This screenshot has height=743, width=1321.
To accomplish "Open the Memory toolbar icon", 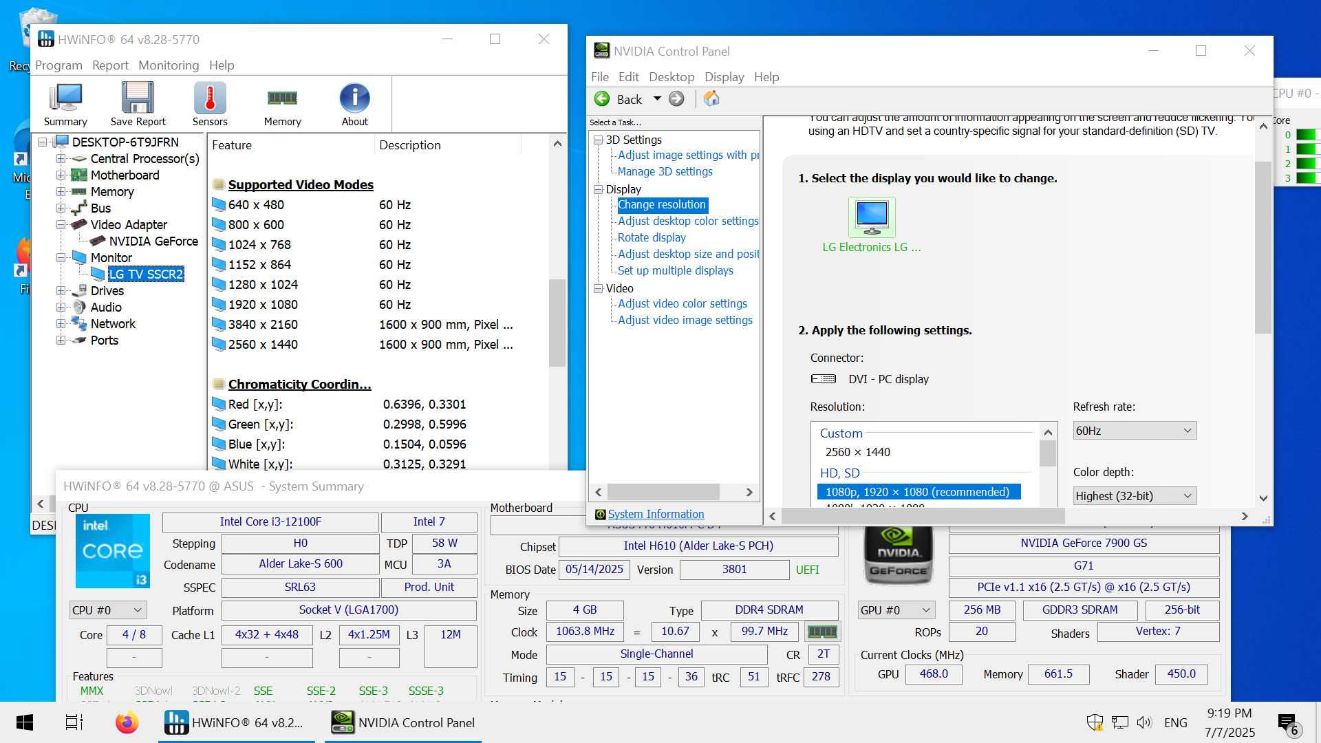I will click(282, 99).
